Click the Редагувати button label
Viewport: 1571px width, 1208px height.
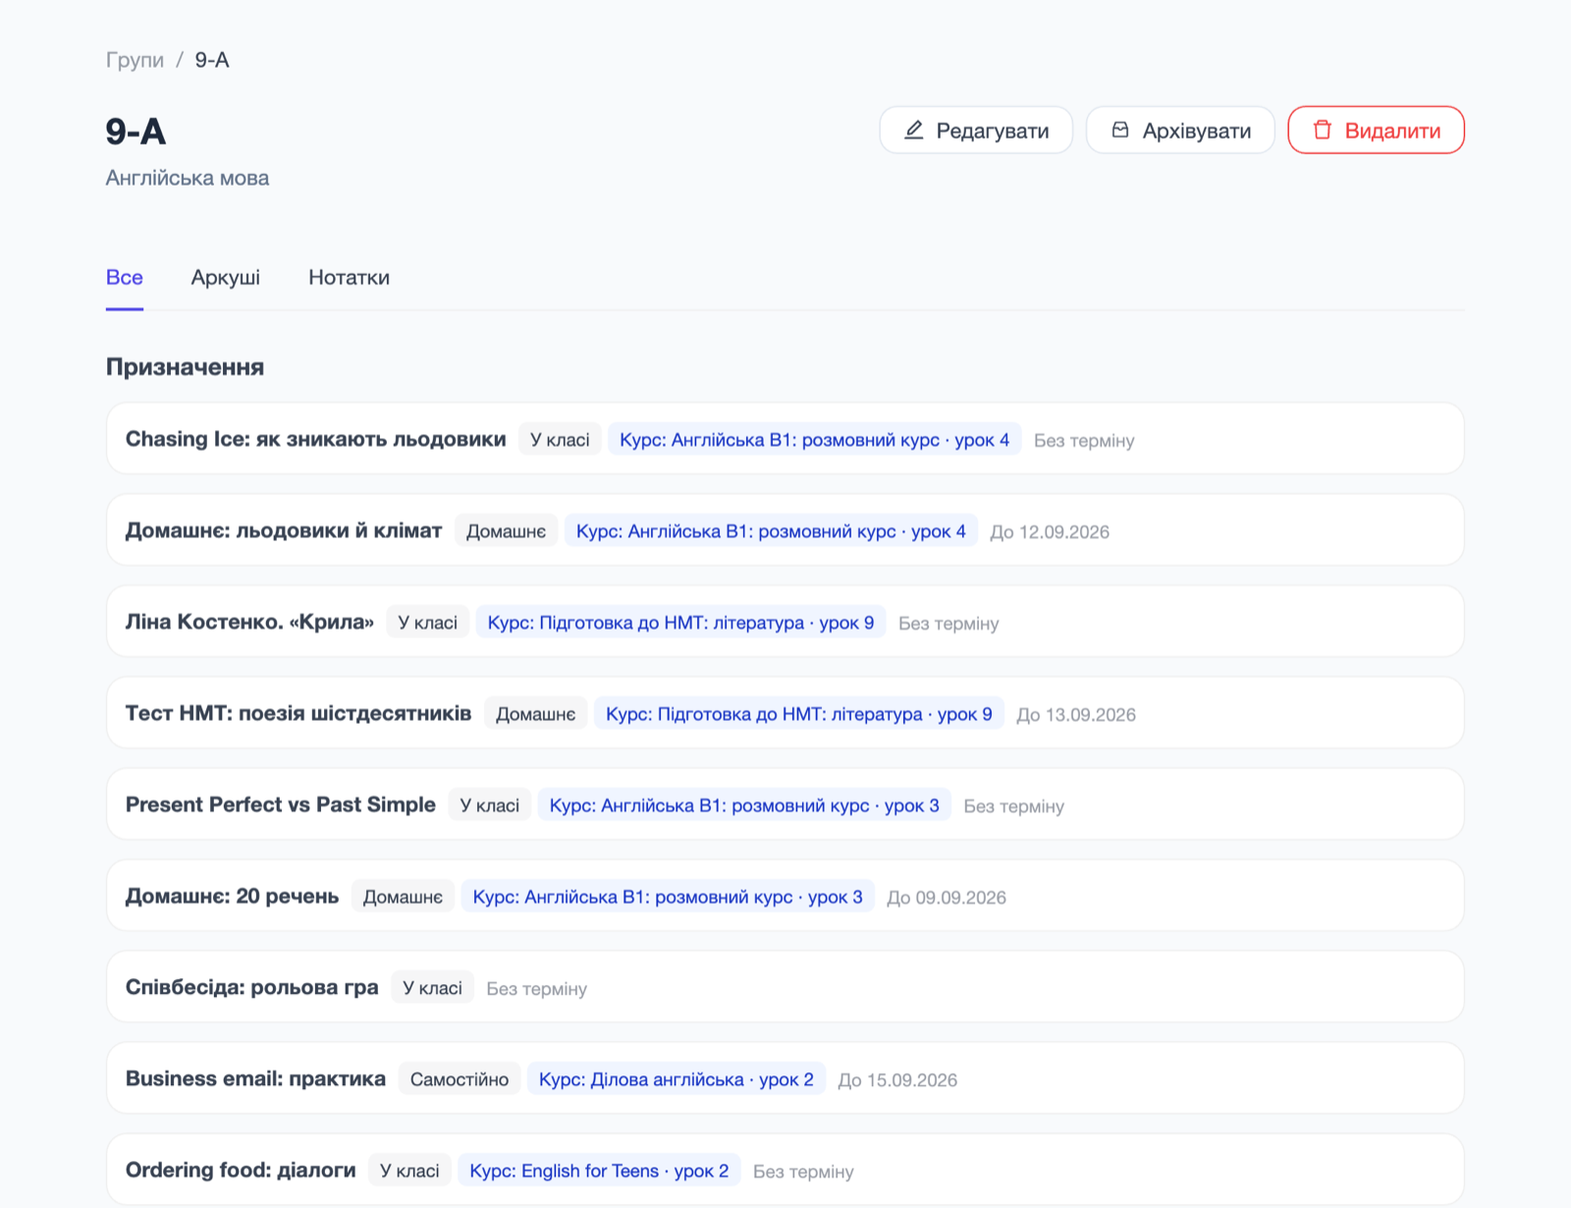(x=993, y=131)
